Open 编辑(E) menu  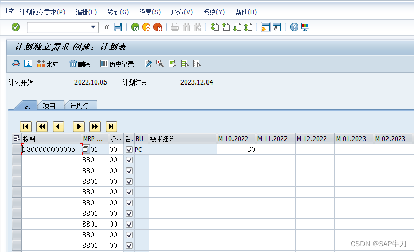click(x=86, y=12)
